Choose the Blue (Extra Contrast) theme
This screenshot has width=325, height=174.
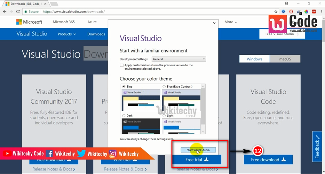click(164, 87)
